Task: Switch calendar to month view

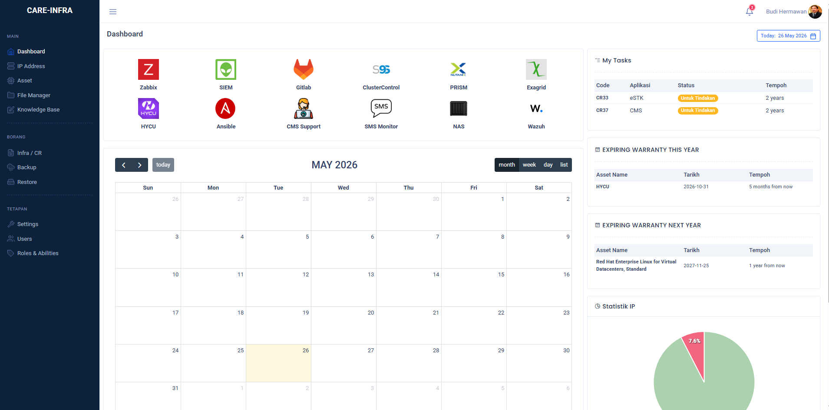Action: point(507,165)
